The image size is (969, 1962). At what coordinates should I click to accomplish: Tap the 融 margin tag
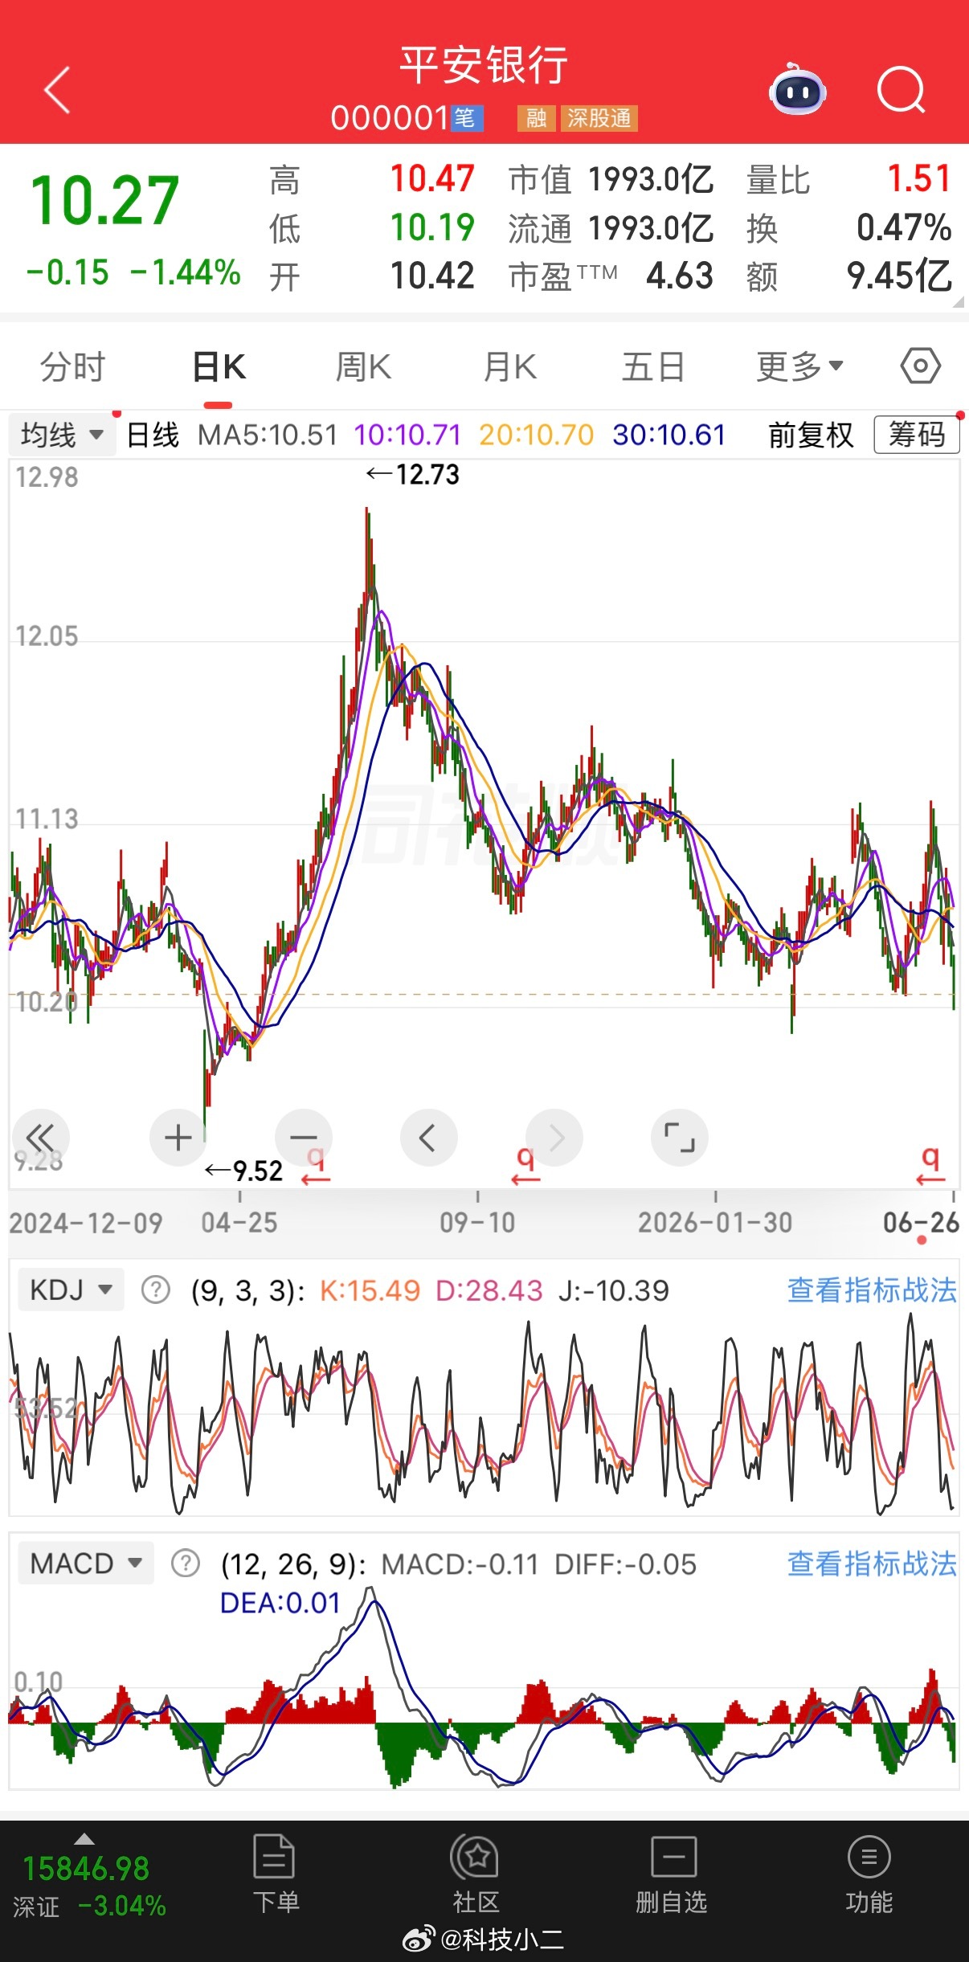[x=536, y=119]
